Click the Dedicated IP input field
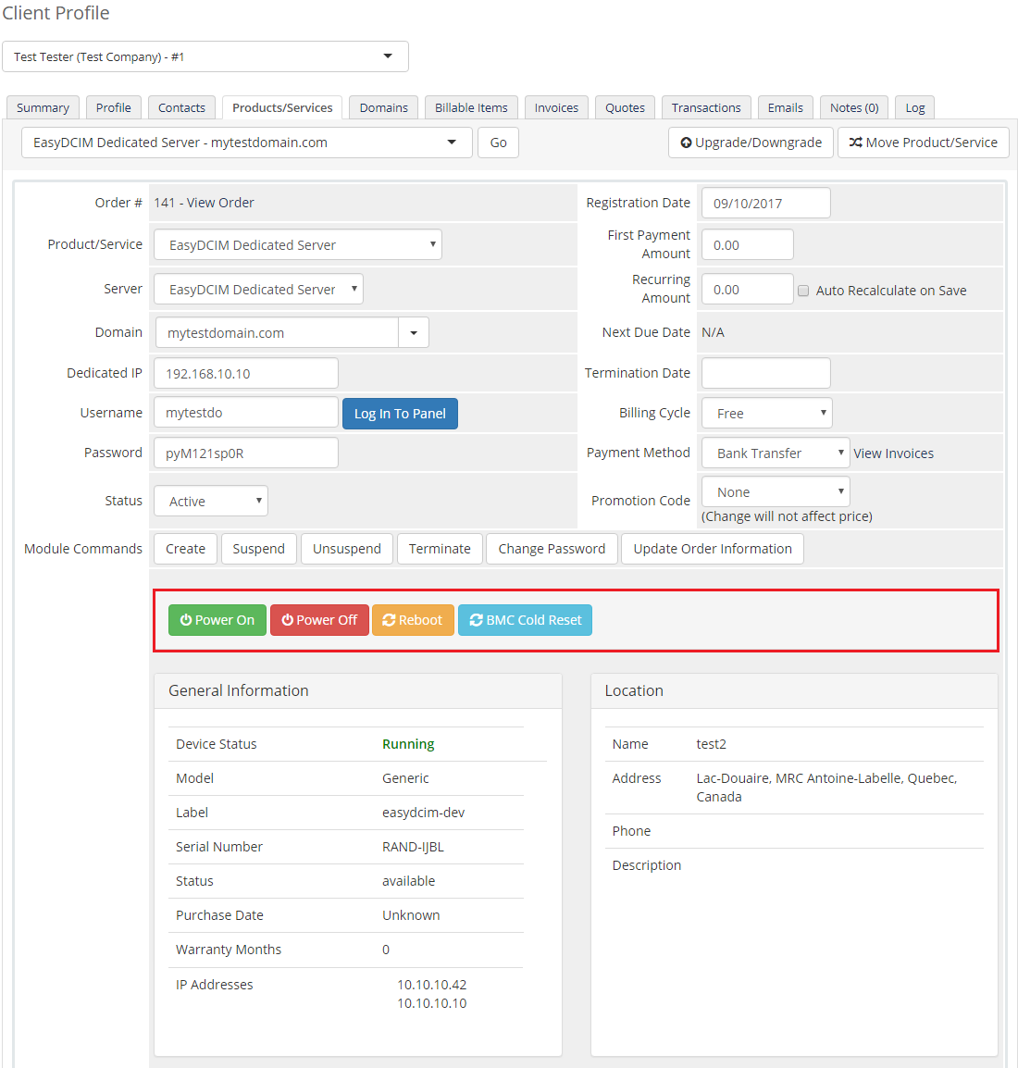 246,373
